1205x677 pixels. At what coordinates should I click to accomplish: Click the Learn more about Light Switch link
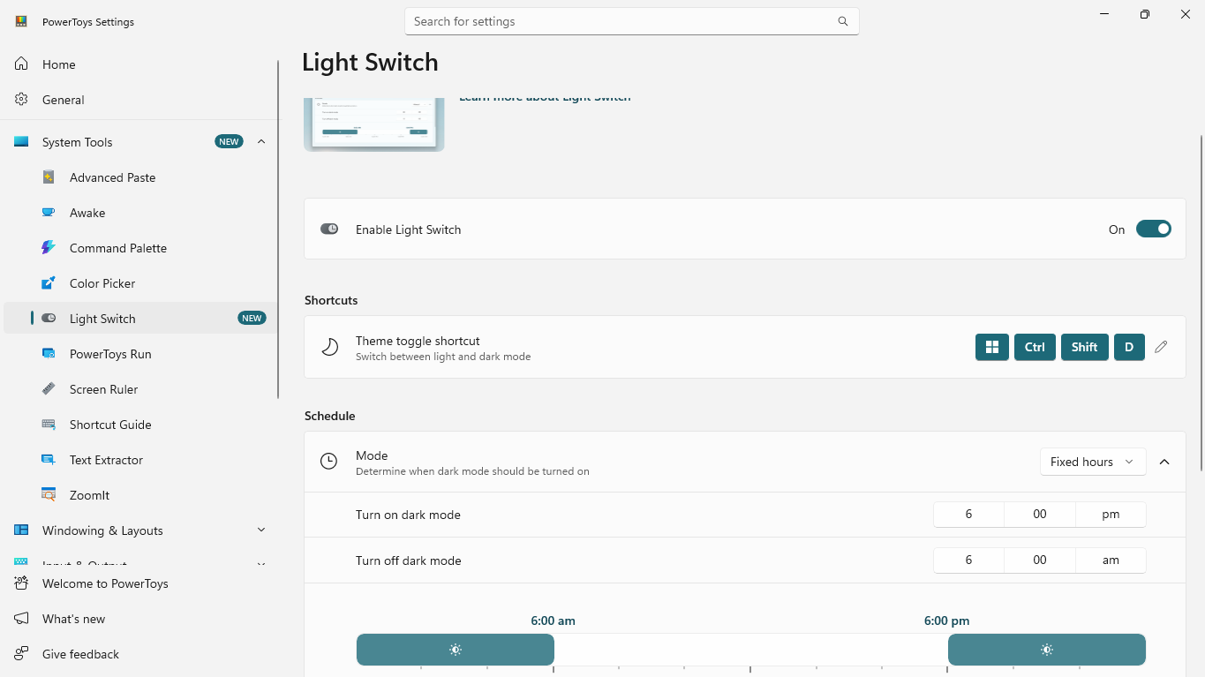coord(544,97)
